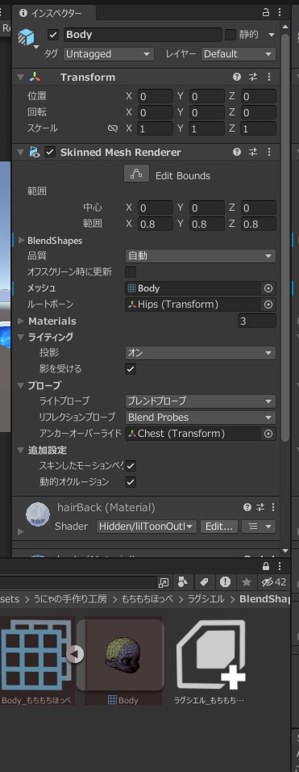Click the hairBack material preview sphere
This screenshot has width=299, height=772.
[x=38, y=514]
